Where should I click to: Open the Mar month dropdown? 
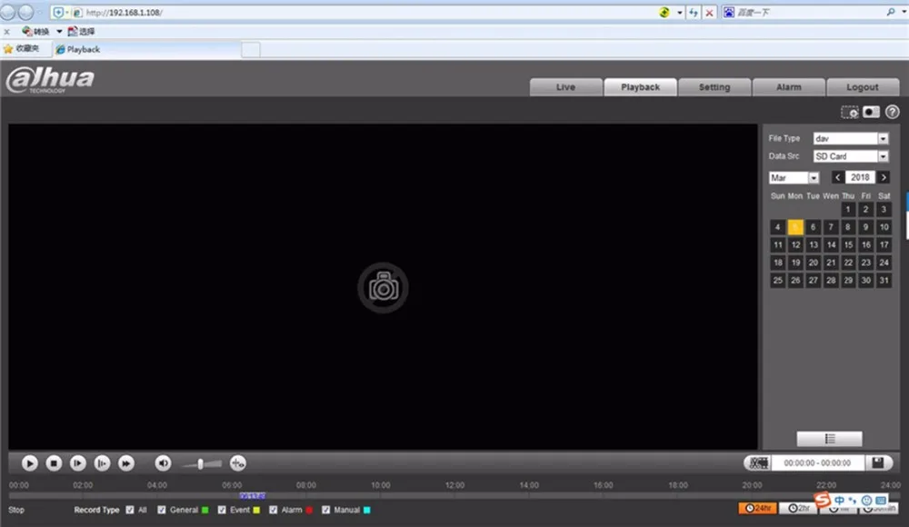coord(794,178)
